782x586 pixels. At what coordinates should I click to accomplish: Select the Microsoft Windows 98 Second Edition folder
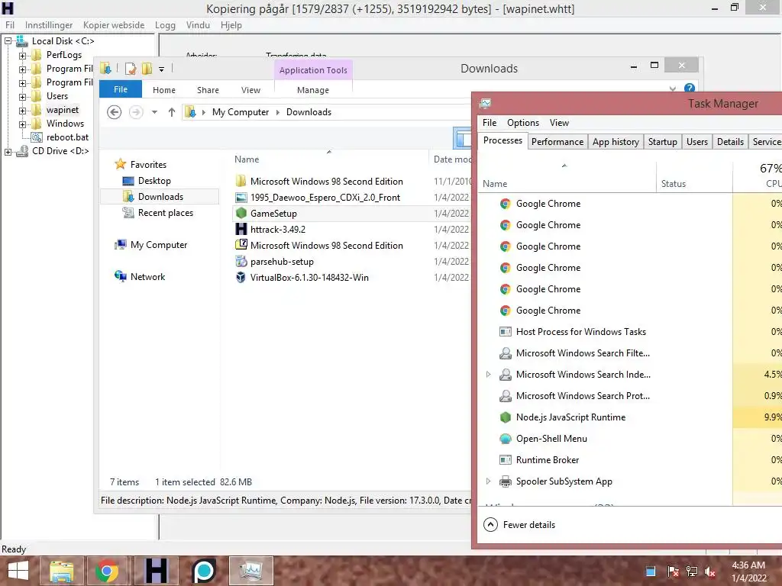click(326, 182)
